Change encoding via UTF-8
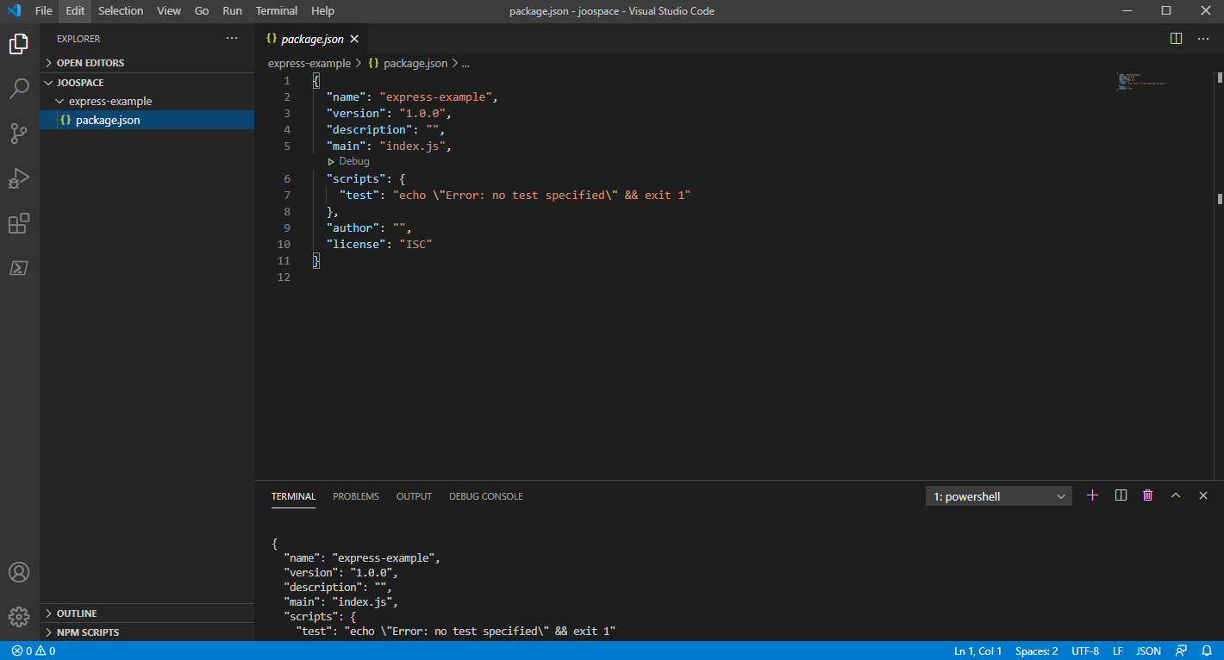 1085,651
